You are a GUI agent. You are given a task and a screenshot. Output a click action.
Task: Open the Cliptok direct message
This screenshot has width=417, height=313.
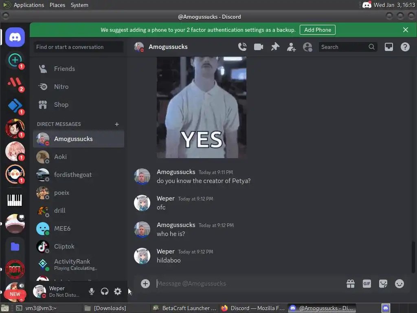tap(79, 247)
